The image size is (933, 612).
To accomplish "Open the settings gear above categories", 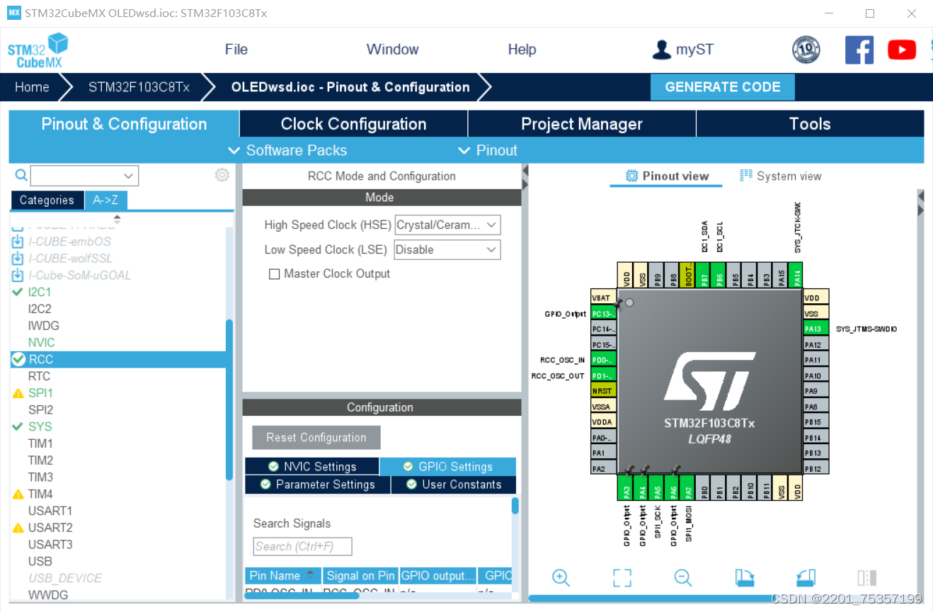I will (222, 175).
